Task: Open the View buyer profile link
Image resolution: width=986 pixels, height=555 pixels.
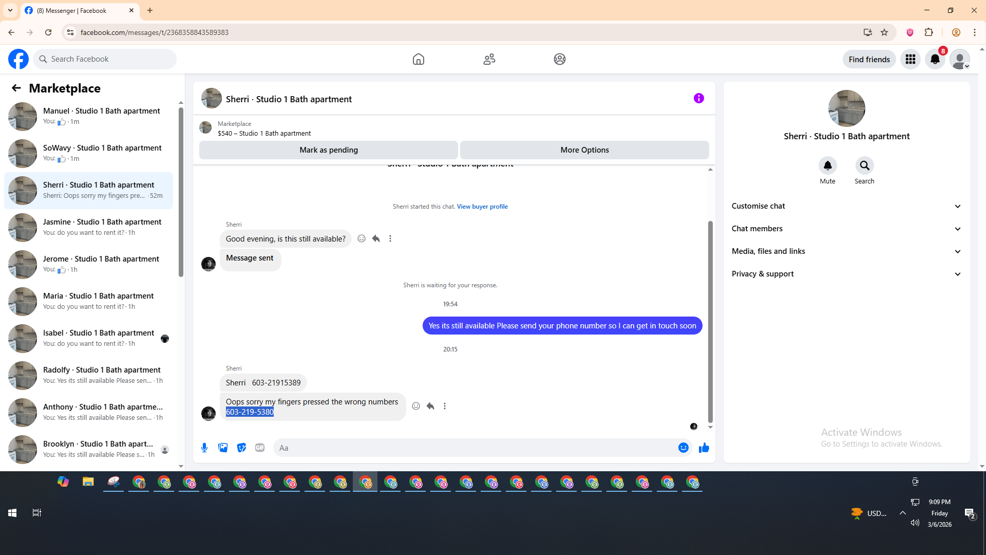Action: [x=482, y=207]
